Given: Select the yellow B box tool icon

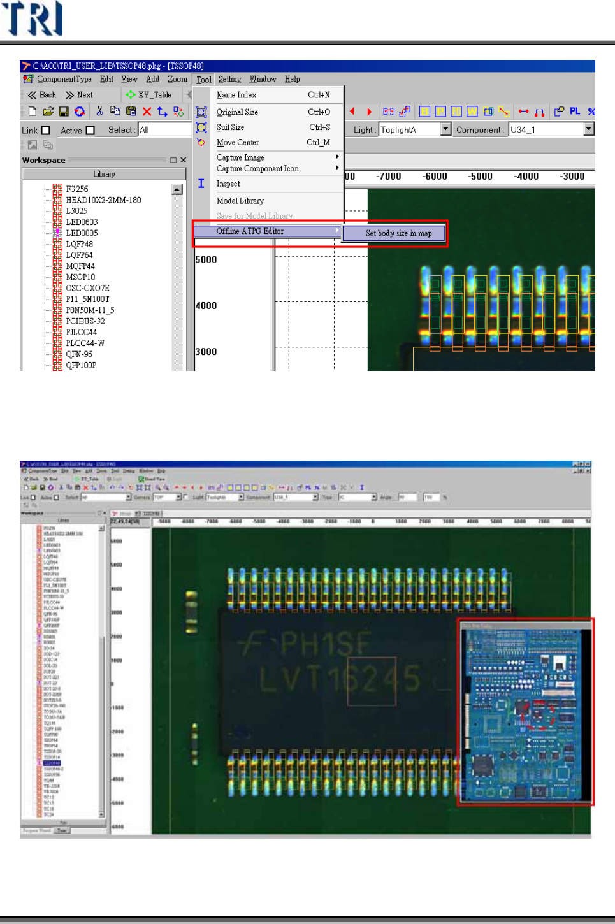Looking at the screenshot, I should 424,112.
